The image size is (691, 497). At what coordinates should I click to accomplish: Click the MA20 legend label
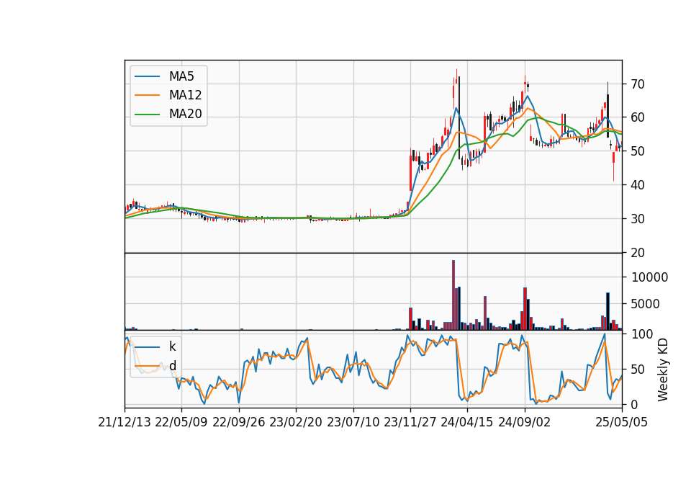click(185, 115)
